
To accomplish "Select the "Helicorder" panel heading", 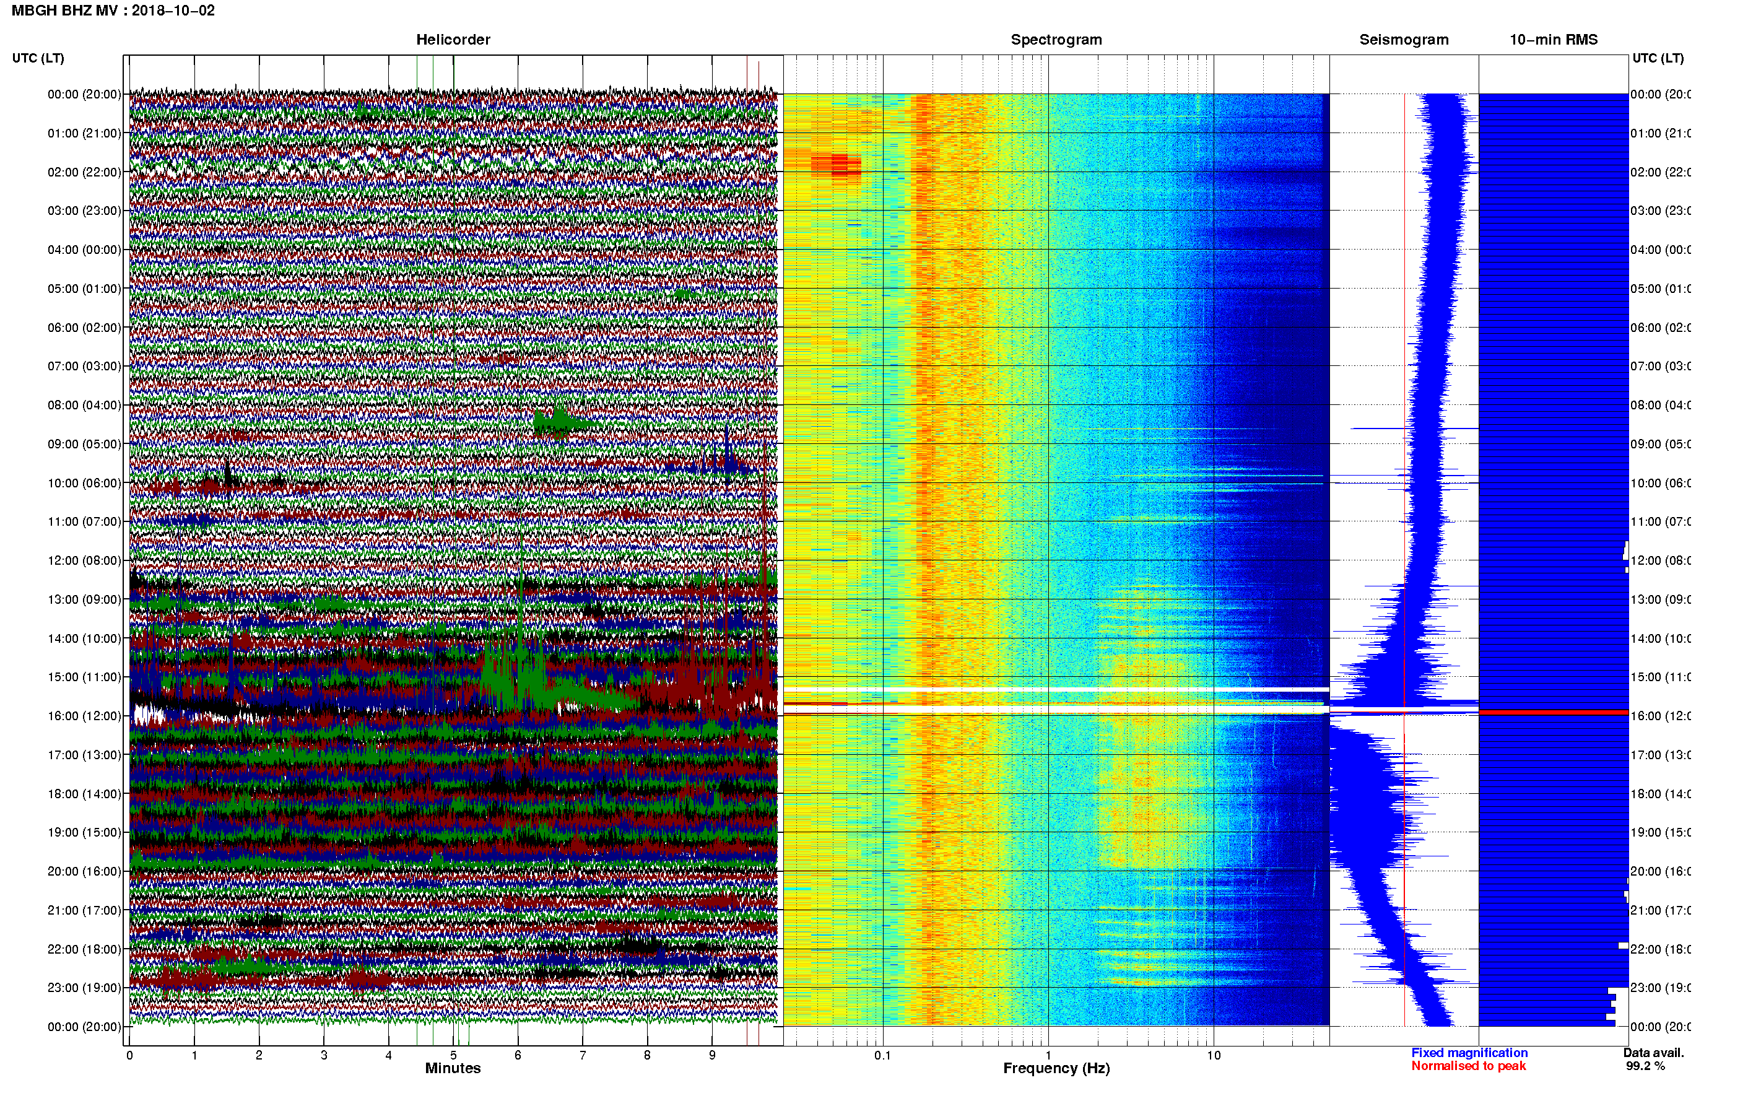I will tap(453, 40).
